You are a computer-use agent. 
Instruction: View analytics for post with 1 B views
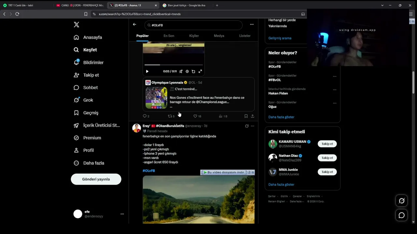pyautogui.click(x=223, y=116)
